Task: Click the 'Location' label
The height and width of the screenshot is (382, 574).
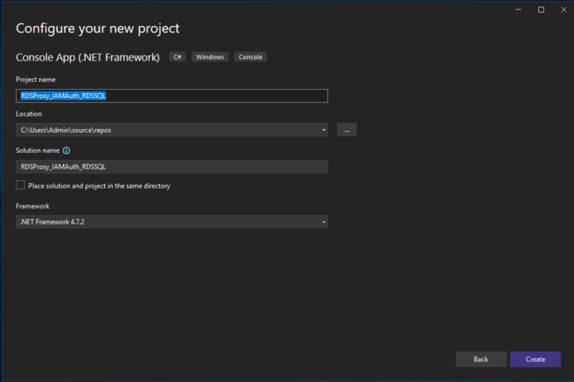Action: click(x=29, y=114)
